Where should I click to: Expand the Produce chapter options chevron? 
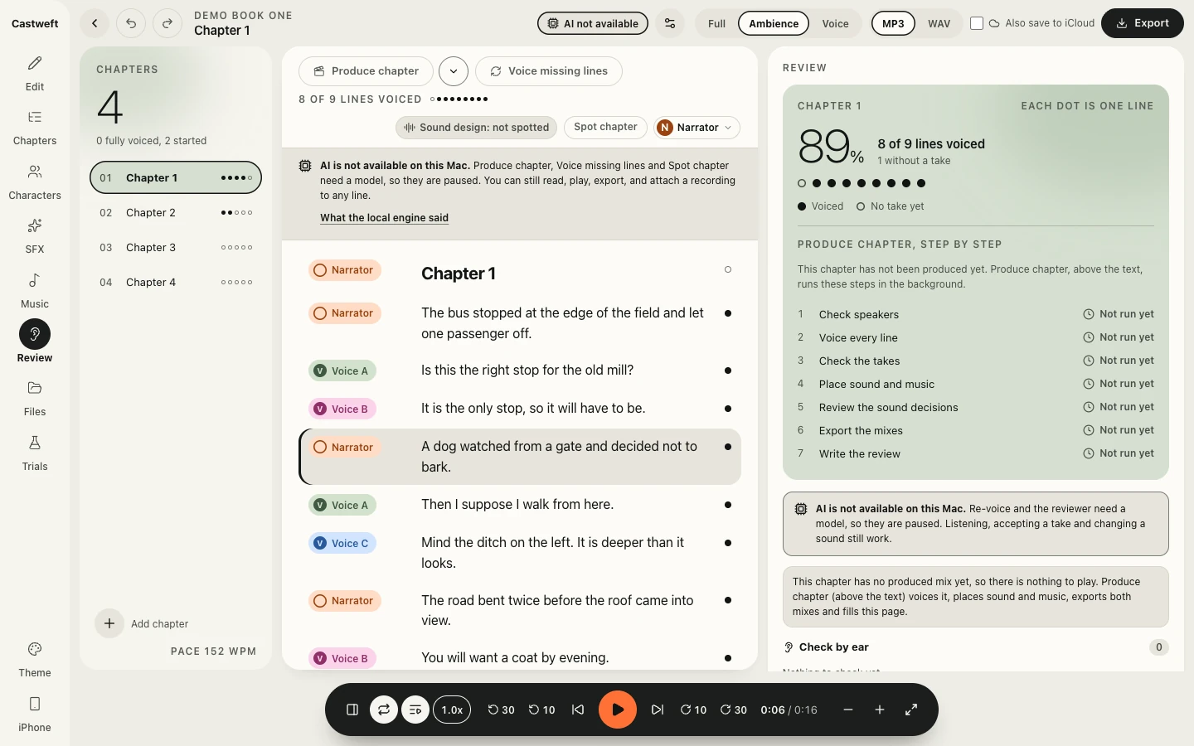click(x=454, y=71)
